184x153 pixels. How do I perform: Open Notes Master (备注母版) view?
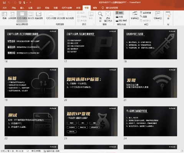[x=70, y=15]
